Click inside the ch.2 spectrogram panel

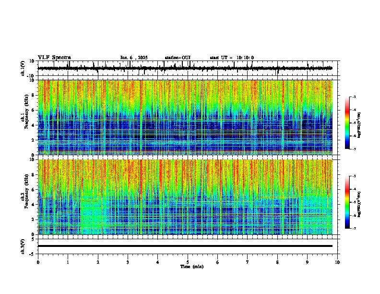pos(185,197)
